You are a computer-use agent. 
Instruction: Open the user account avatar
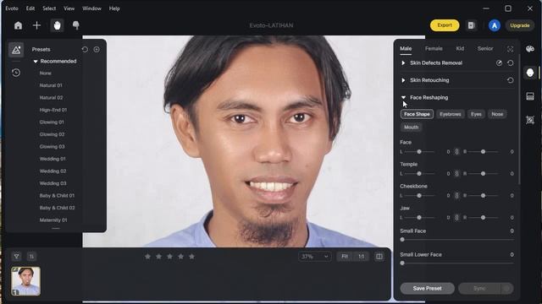495,25
